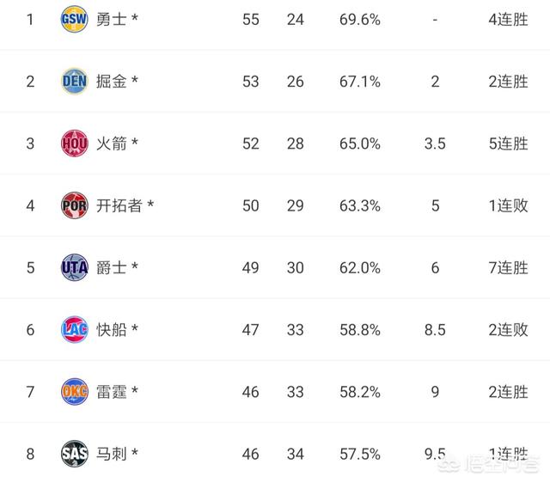Viewport: 550px width, 483px height.
Task: Click the 雷霆 team name
Action: coord(112,391)
